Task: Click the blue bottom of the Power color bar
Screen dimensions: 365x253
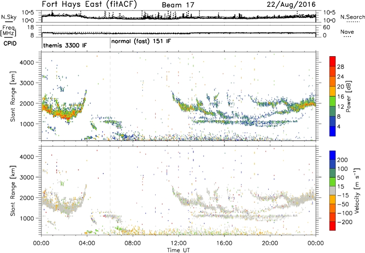Action: (x=333, y=132)
